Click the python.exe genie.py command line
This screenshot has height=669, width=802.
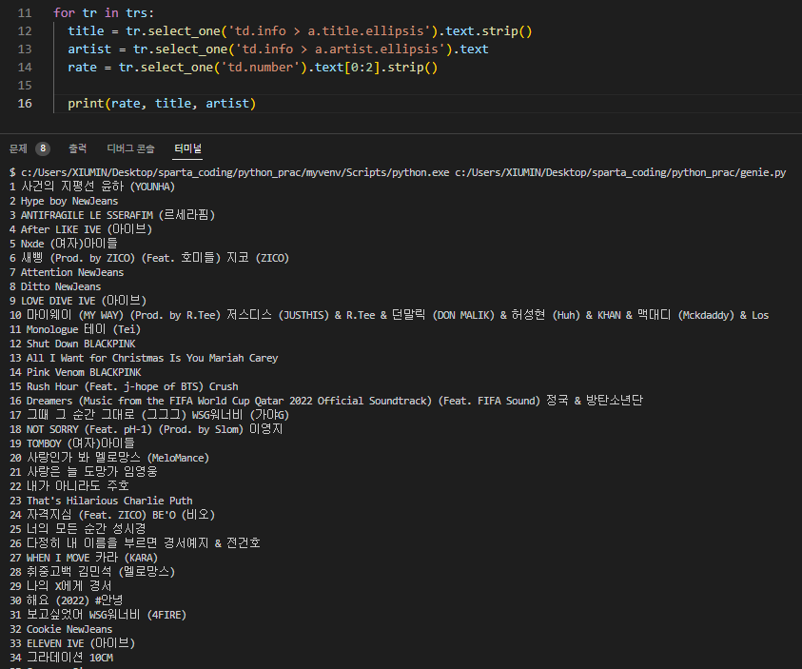(398, 172)
